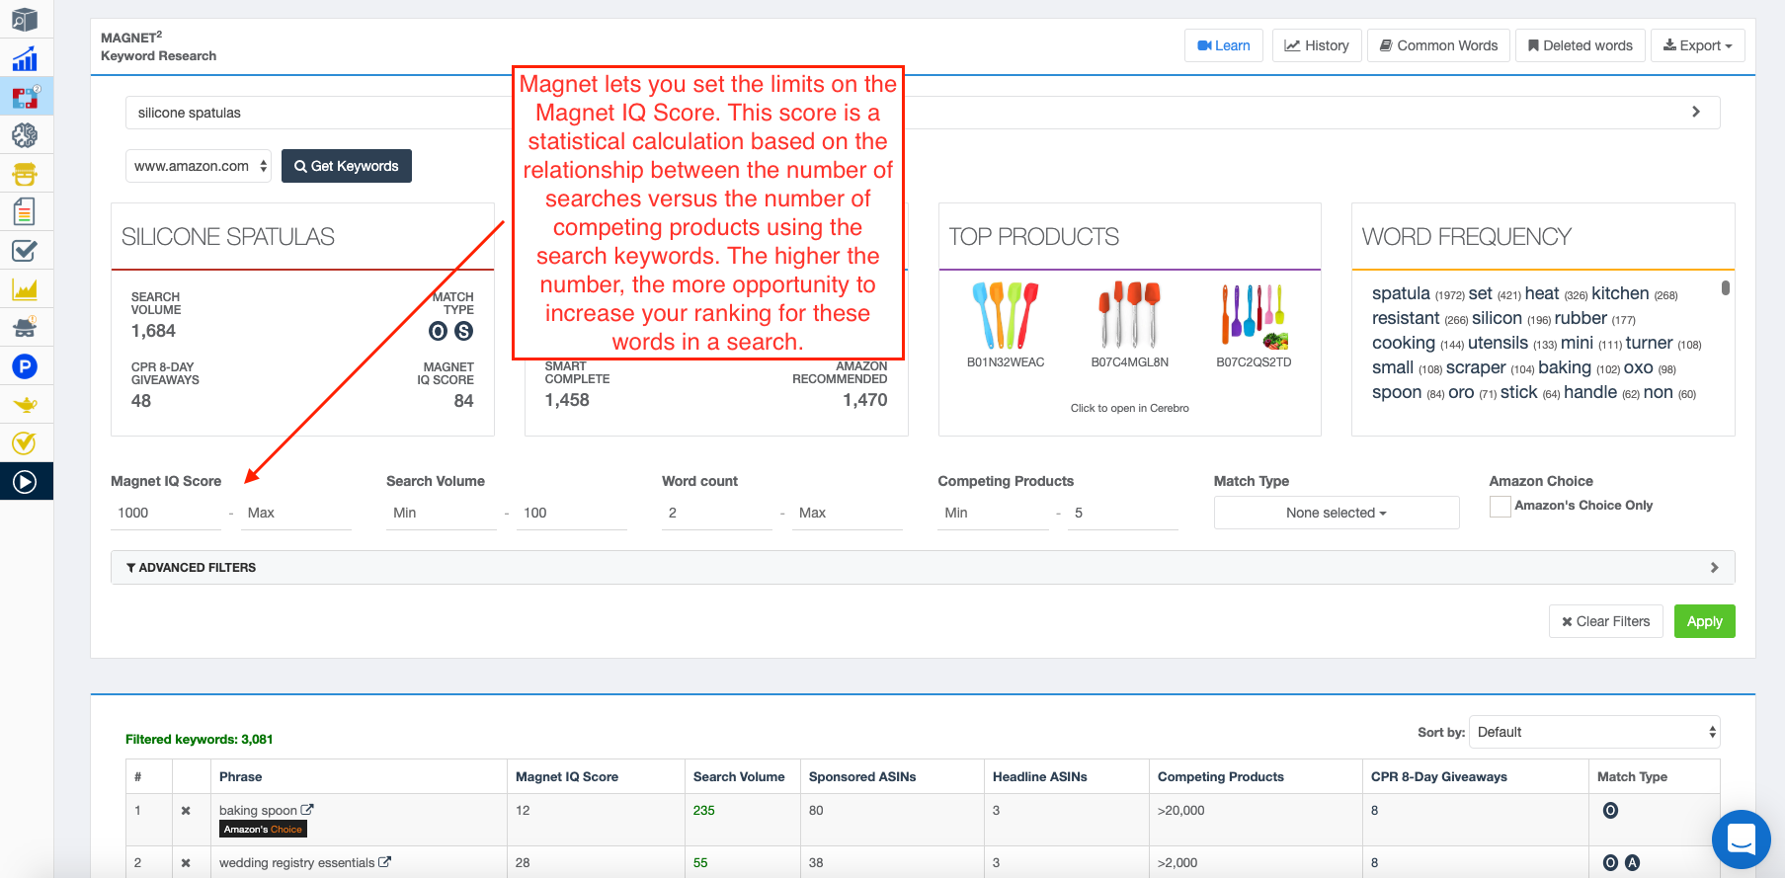1785x878 pixels.
Task: Open the chat support bubble
Action: pos(1741,839)
